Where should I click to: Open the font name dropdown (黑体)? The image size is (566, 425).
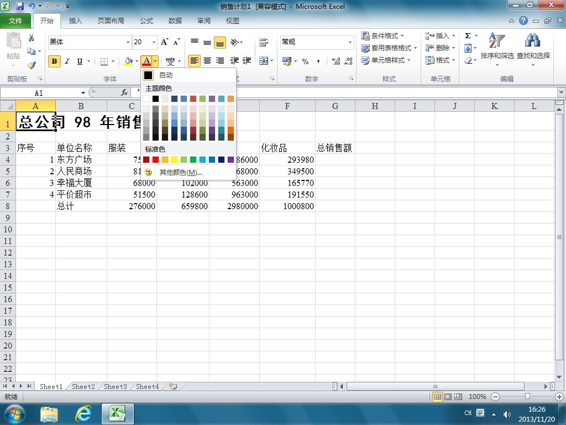(128, 42)
